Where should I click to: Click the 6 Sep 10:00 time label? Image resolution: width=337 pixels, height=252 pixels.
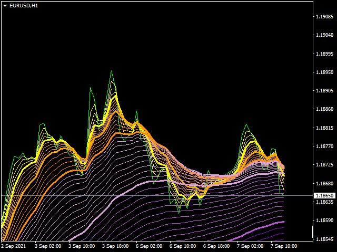click(183, 246)
